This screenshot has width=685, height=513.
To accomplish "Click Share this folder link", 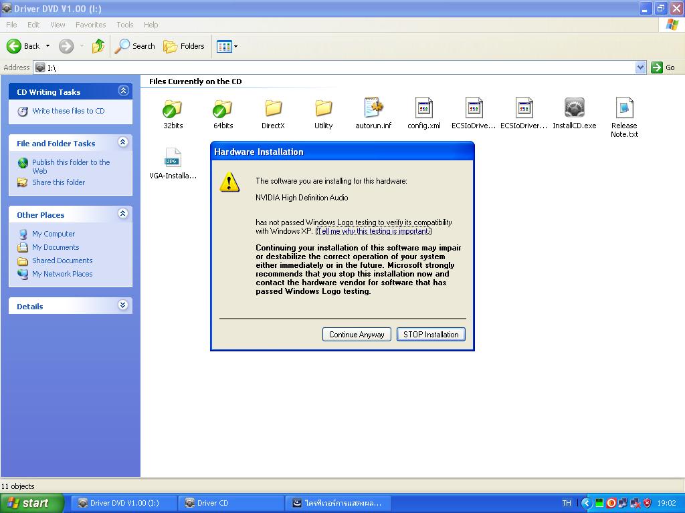I will coord(59,182).
